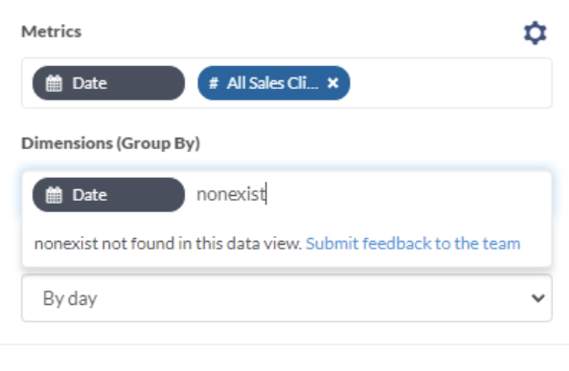Open the By day granularity dropdown
Viewport: 569px width, 371px height.
(286, 298)
